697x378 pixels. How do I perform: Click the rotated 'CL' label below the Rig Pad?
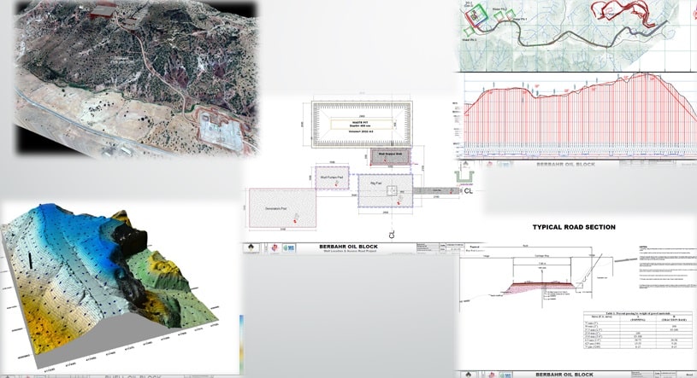(x=392, y=235)
